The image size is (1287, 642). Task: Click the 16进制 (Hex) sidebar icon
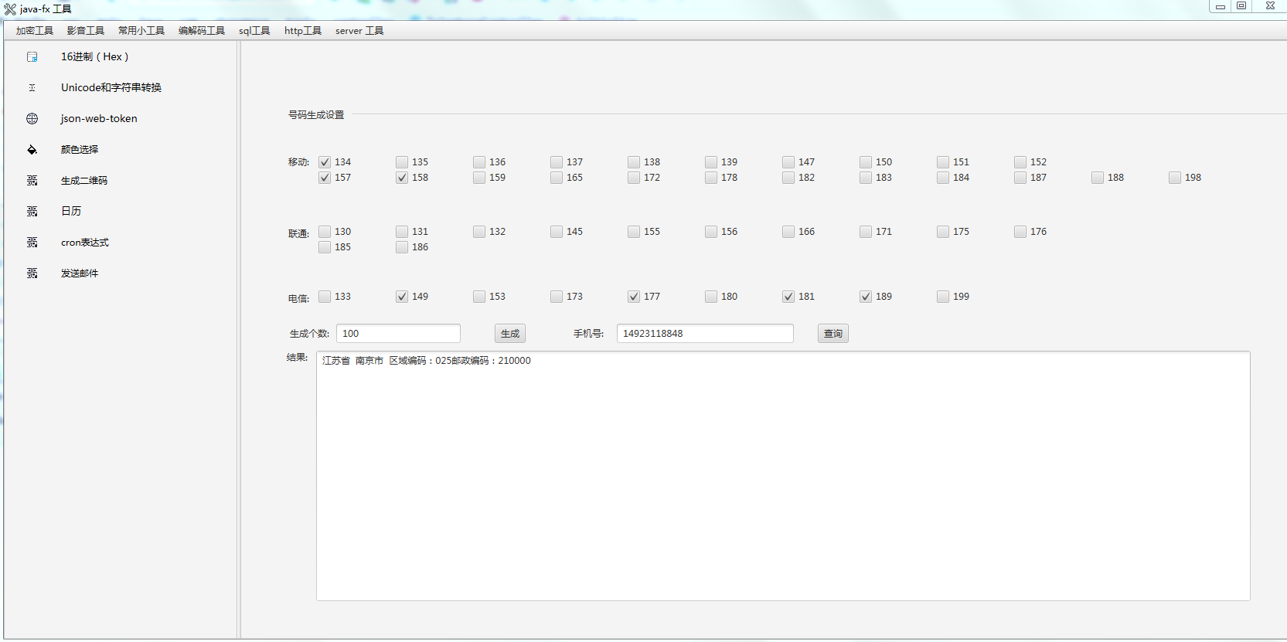click(32, 57)
